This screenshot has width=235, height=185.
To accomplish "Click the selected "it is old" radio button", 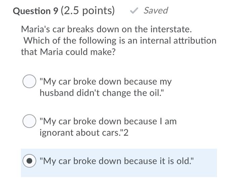I will coord(30,161).
